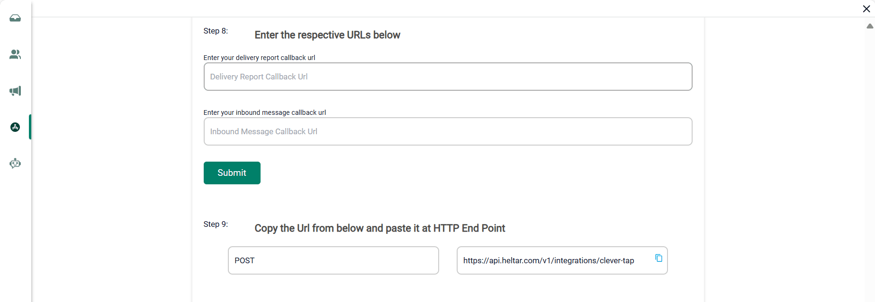Select the api.heltar.com endpoint URL text
Screen dimensions: 875x302
point(548,261)
